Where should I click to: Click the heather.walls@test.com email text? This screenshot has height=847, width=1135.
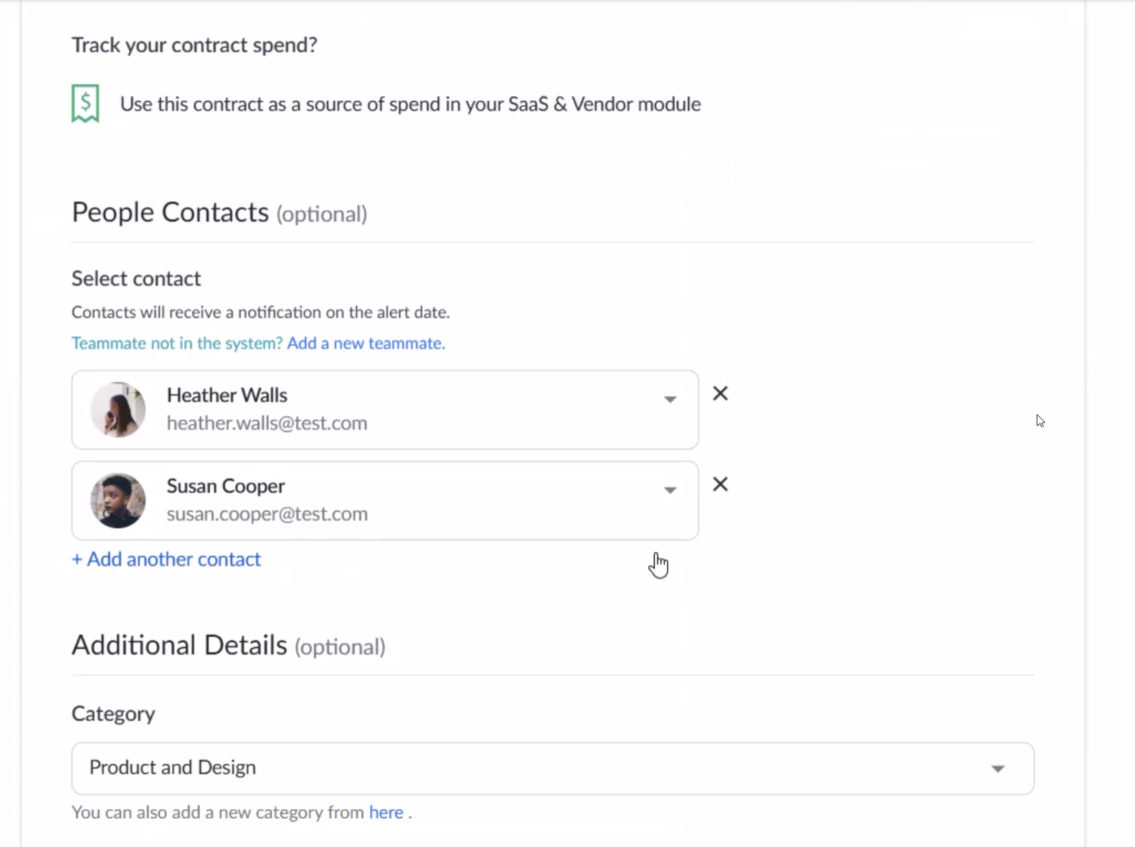267,423
